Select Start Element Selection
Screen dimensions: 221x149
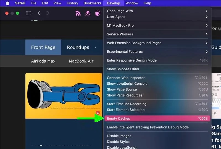[157, 110]
